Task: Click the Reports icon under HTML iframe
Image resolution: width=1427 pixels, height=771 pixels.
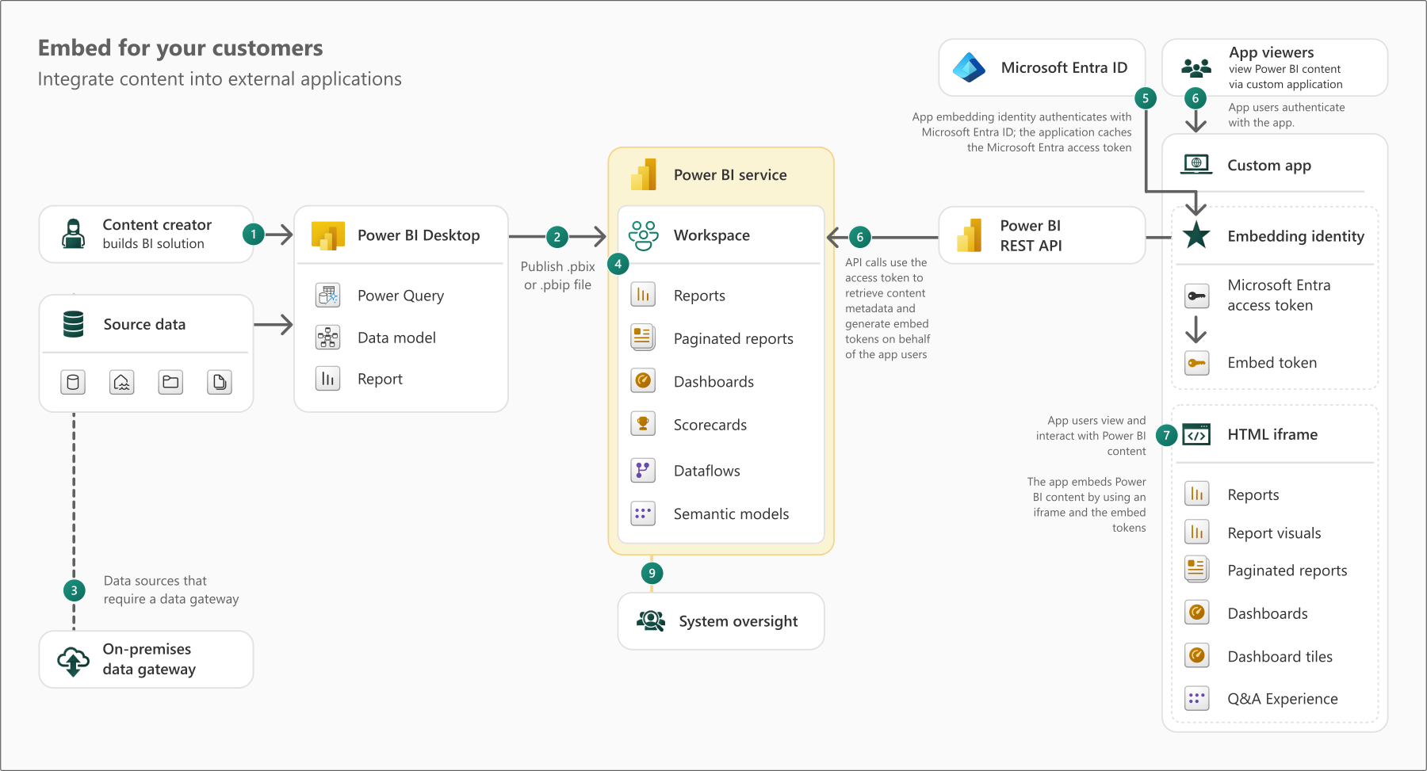Action: pyautogui.click(x=1197, y=494)
